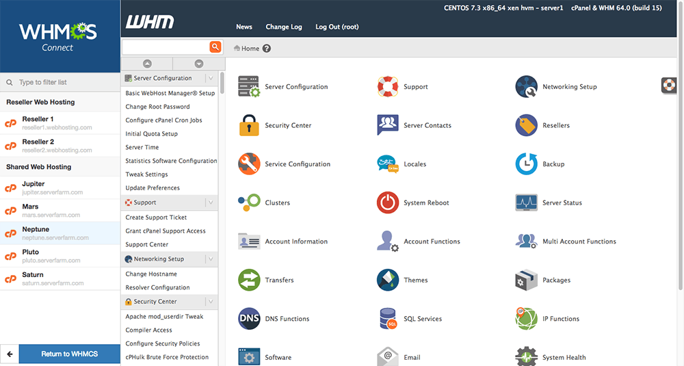
Task: Open the Tweak Settings sidebar link
Action: point(146,174)
